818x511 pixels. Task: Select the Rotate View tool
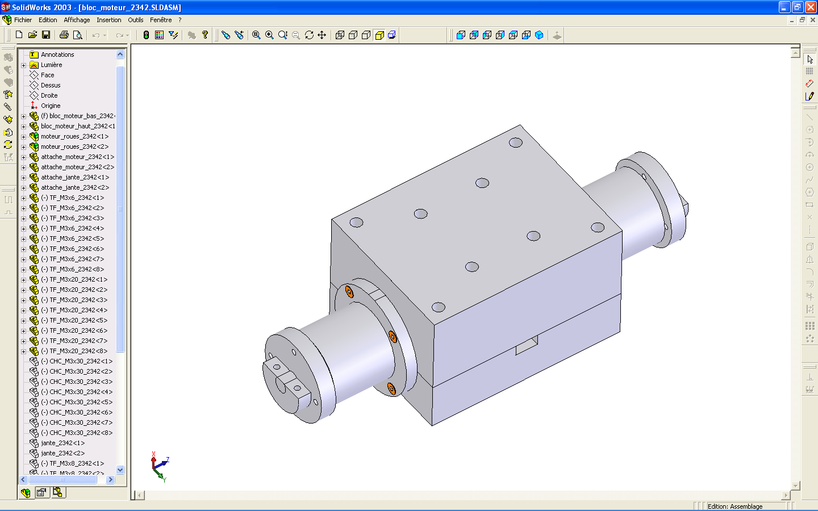309,35
